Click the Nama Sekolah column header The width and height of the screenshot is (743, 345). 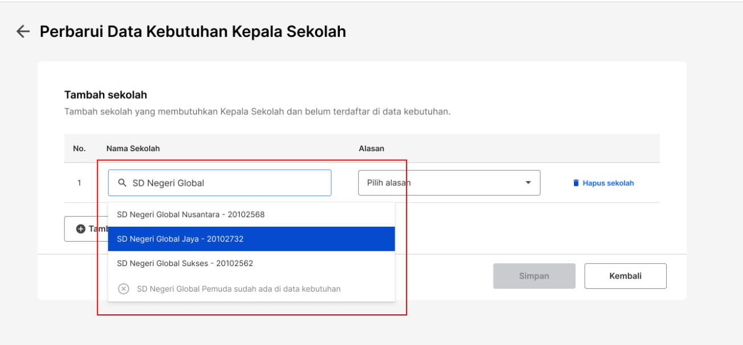coord(133,148)
